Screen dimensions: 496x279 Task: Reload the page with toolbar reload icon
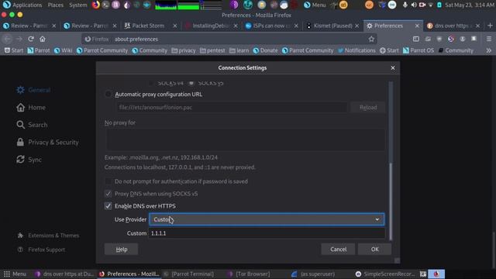[x=31, y=39]
